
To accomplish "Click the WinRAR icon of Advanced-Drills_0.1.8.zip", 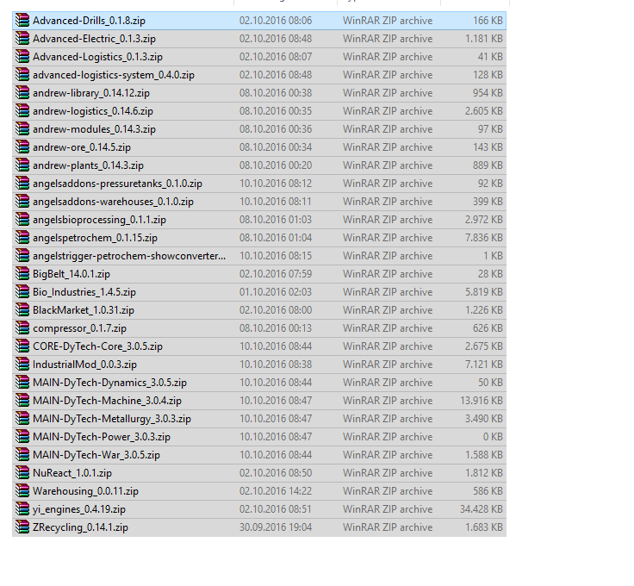I will coord(22,20).
